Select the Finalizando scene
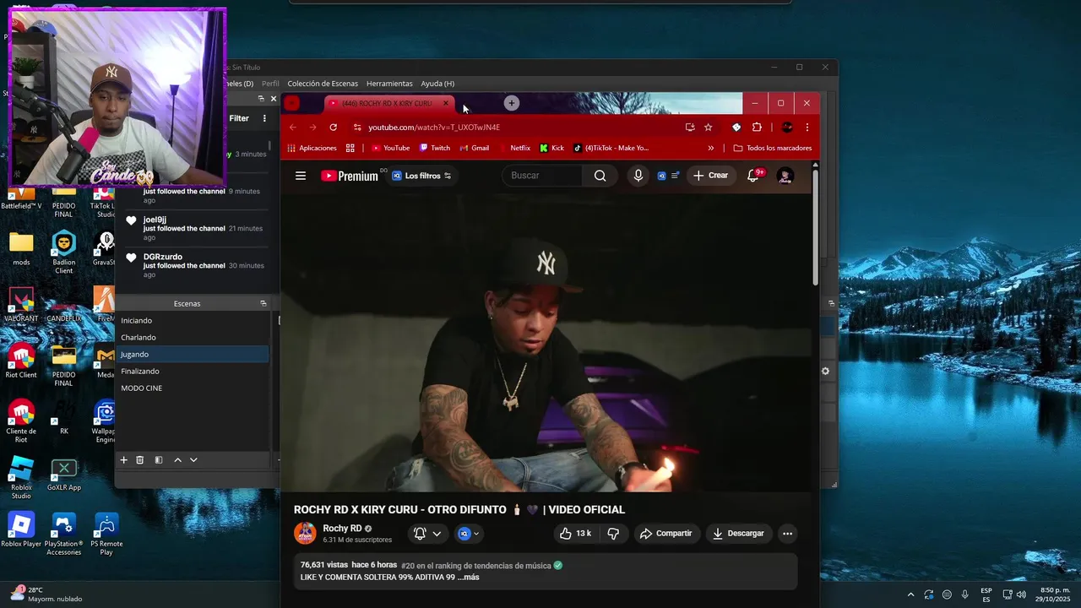 tap(193, 372)
